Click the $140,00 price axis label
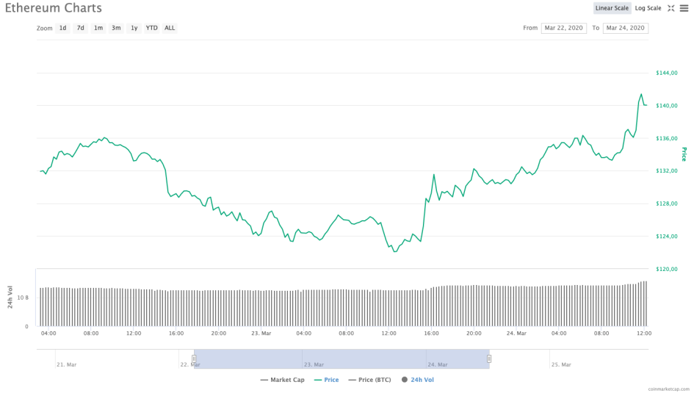This screenshot has height=393, width=694. 667,106
